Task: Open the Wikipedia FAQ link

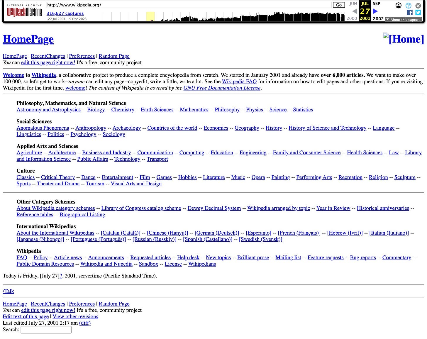Action: (239, 82)
